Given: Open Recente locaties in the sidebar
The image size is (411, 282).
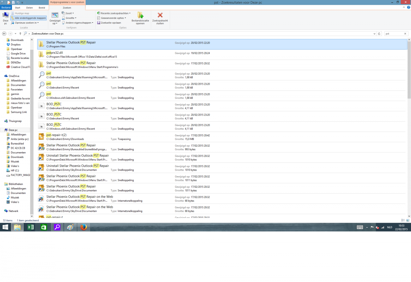Looking at the screenshot, I should pos(18,58).
